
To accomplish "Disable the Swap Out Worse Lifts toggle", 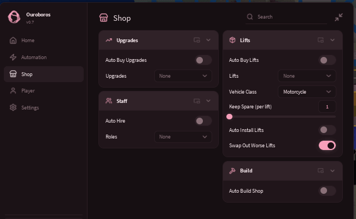I will coord(327,146).
